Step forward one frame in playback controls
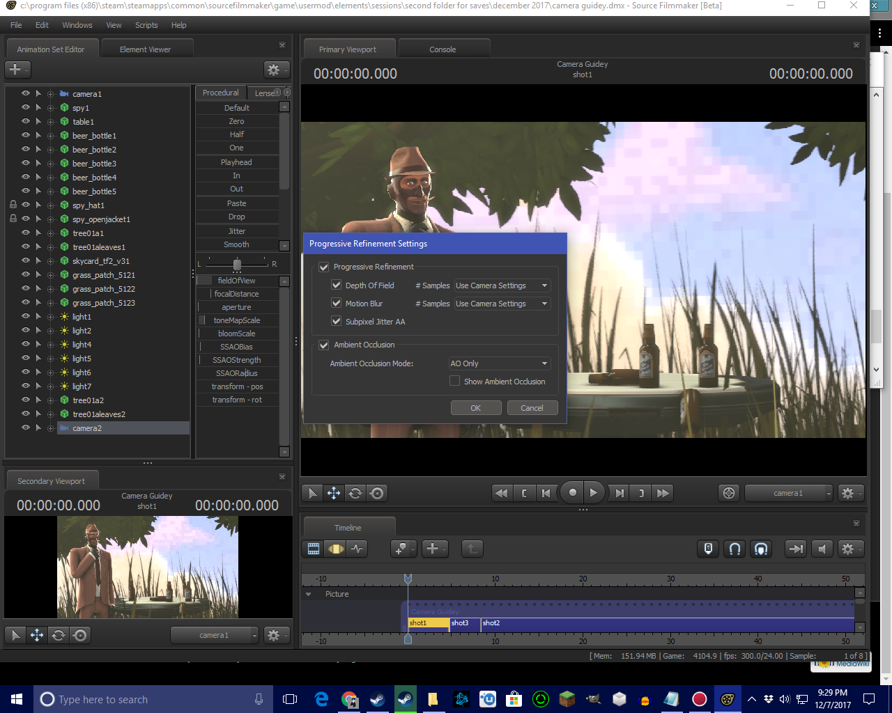892x713 pixels. (x=619, y=493)
